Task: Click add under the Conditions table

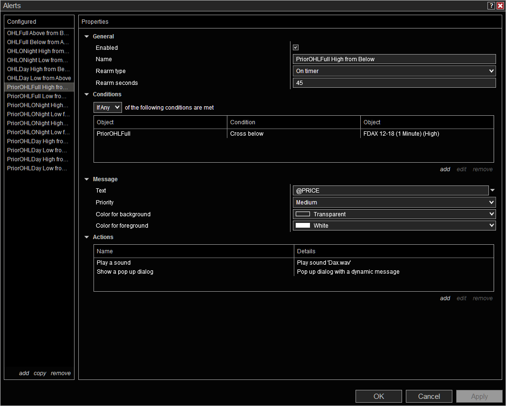Action: coord(445,169)
